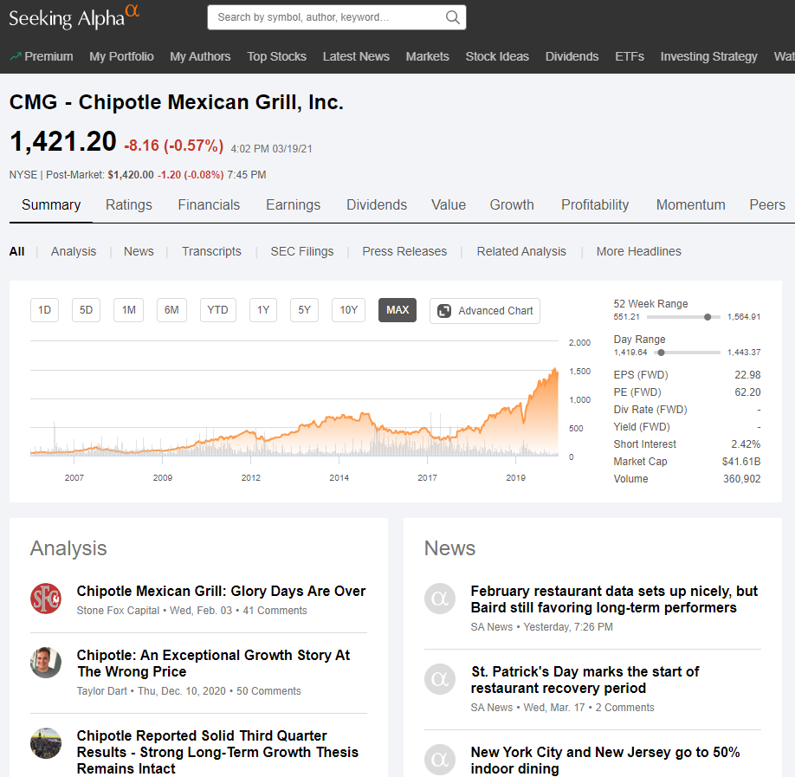The height and width of the screenshot is (777, 795).
Task: Set chart range to 10Y
Action: click(349, 310)
